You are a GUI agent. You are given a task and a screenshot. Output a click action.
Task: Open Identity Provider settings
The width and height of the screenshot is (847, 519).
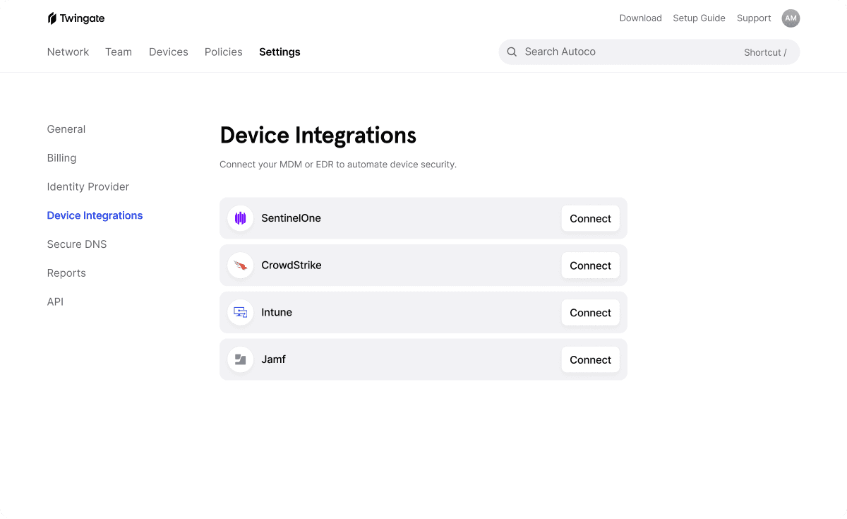click(x=88, y=186)
